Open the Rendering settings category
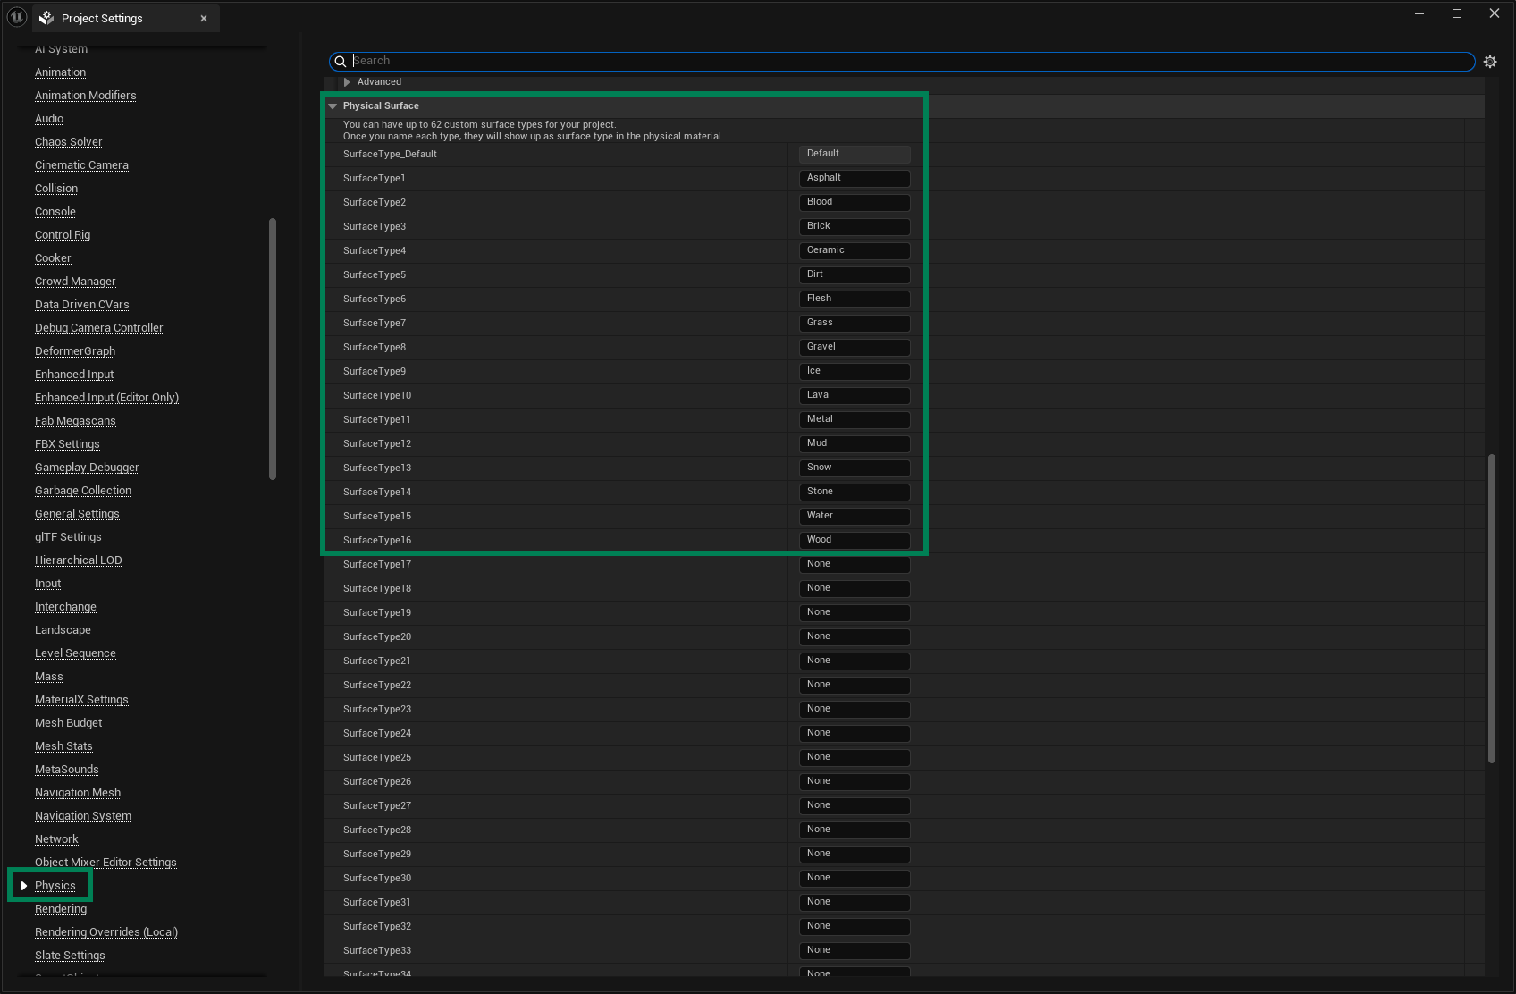 [61, 909]
